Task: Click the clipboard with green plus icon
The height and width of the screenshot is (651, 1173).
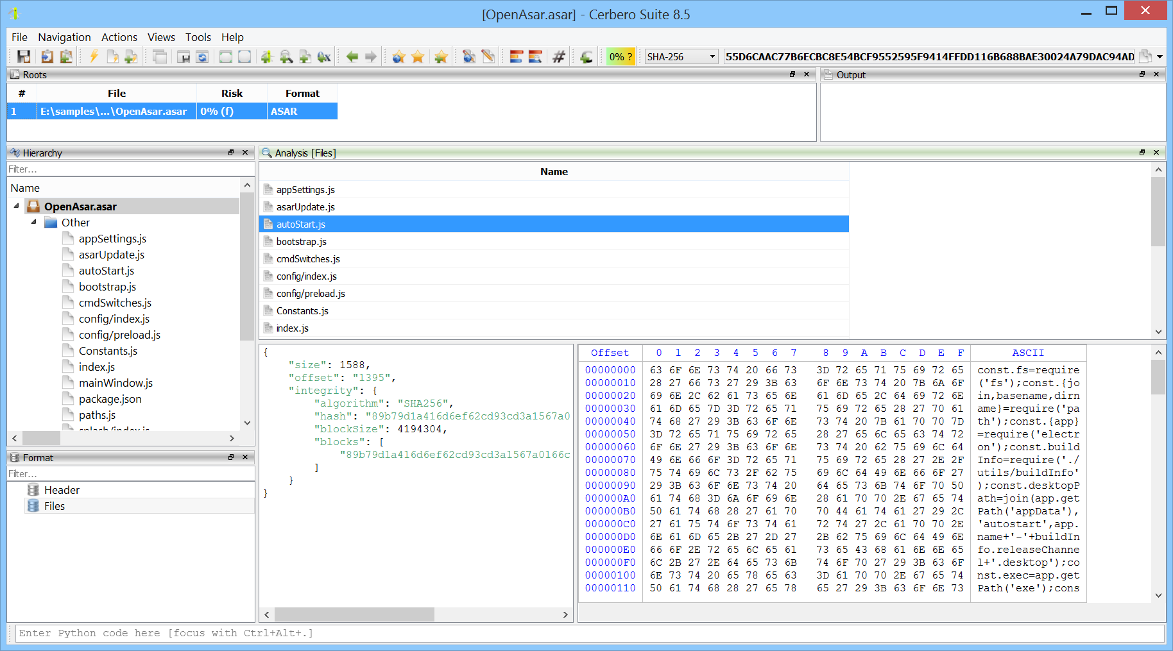Action: tap(65, 56)
